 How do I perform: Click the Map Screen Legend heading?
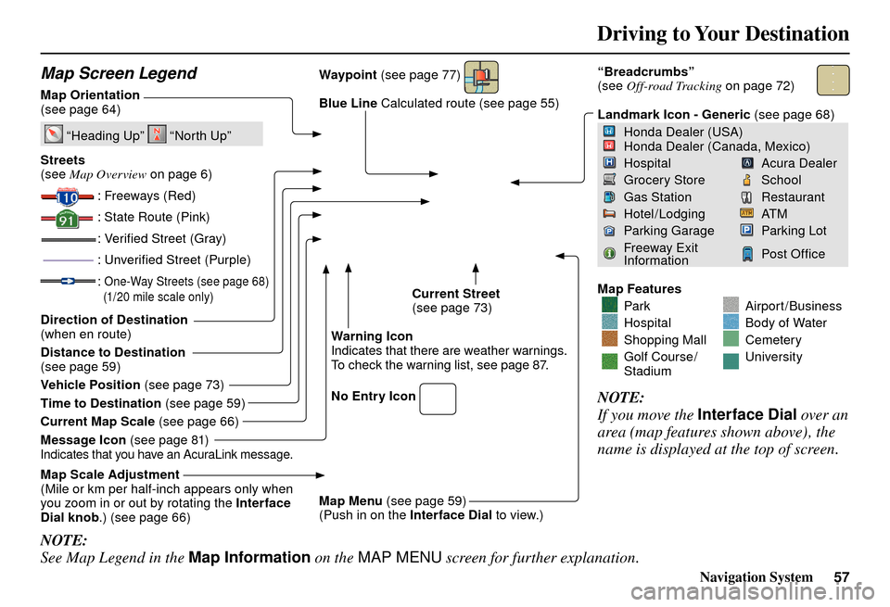click(120, 73)
